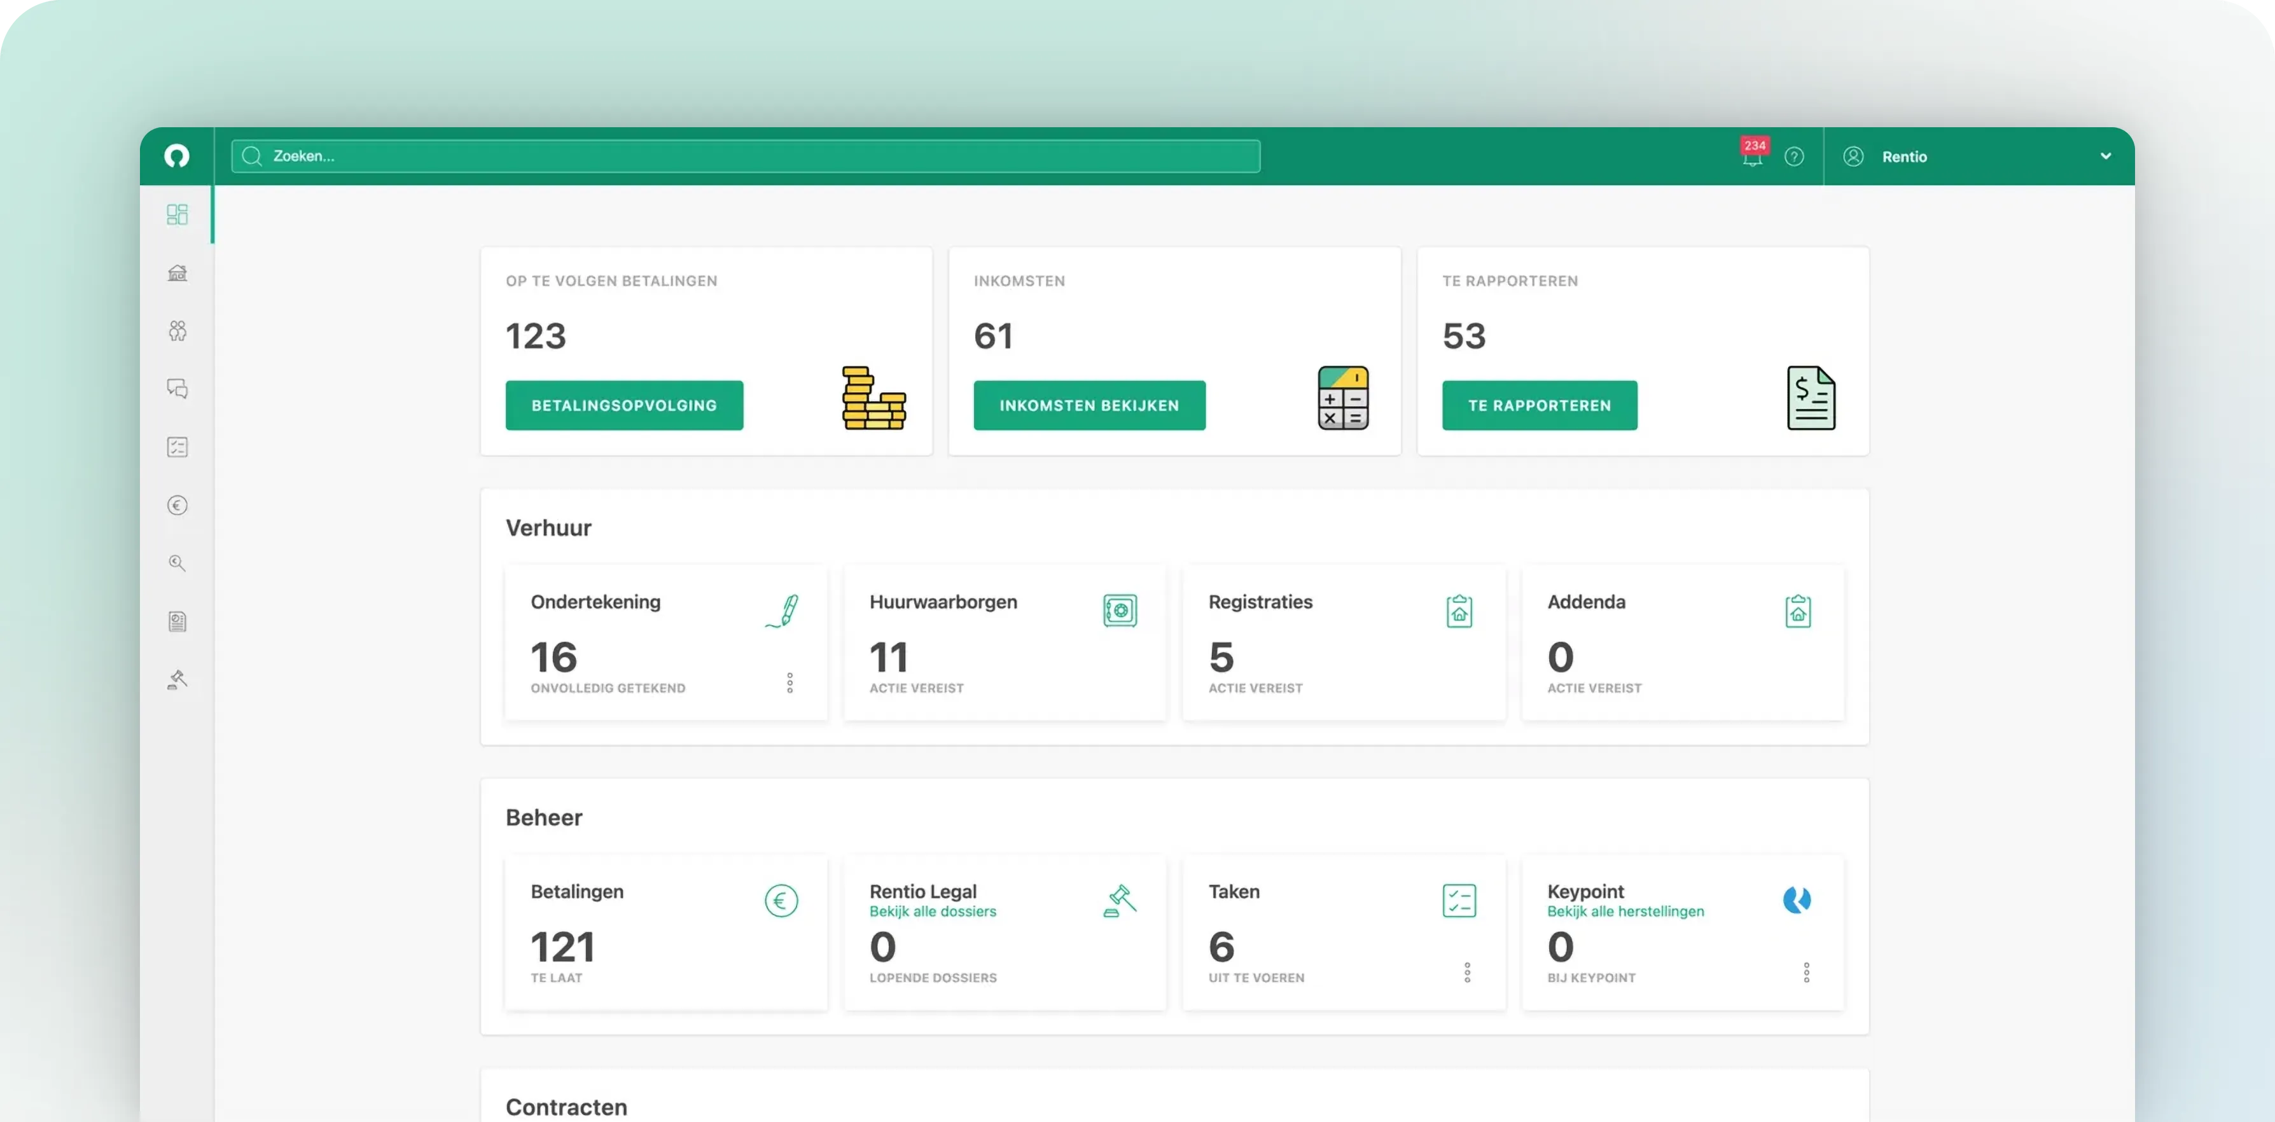
Task: Click the safe icon on Huurwaarborgen
Action: pyautogui.click(x=1120, y=611)
